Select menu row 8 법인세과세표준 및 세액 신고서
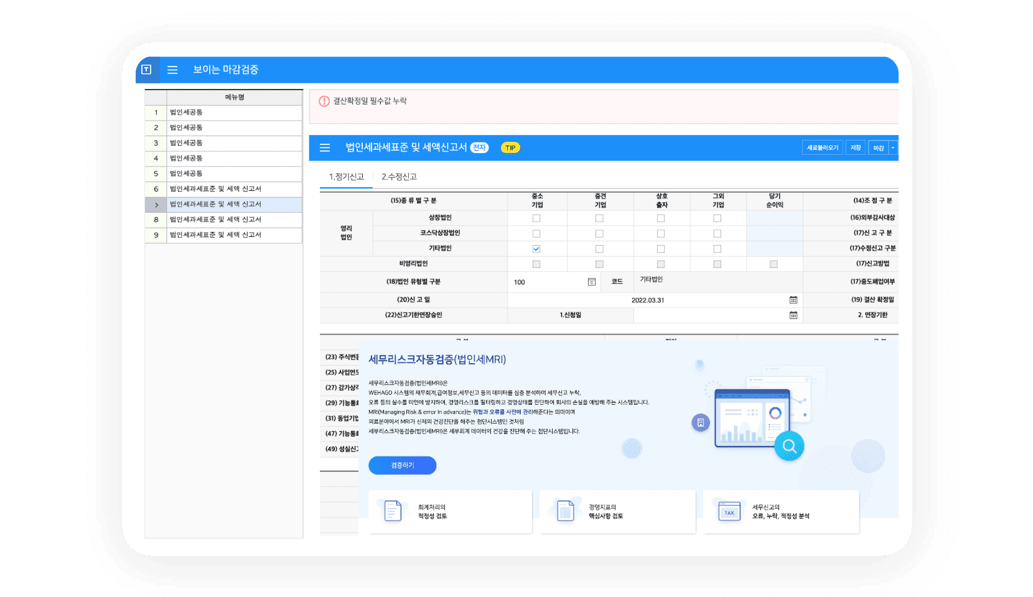Viewport: 1033px width, 597px height. tap(223, 220)
